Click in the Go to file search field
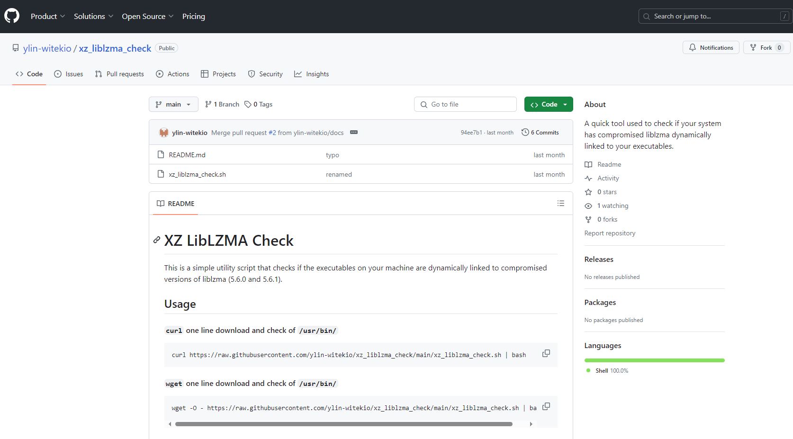793x439 pixels. (x=465, y=104)
